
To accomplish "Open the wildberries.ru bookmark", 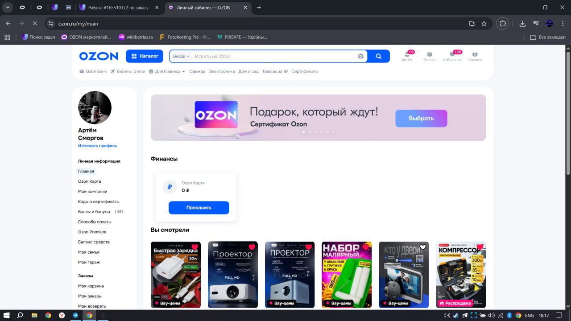I will (136, 37).
